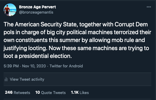The height and width of the screenshot is (100, 156).
Task: Click the Bronze Age Pervert display name
Action: tap(37, 7)
